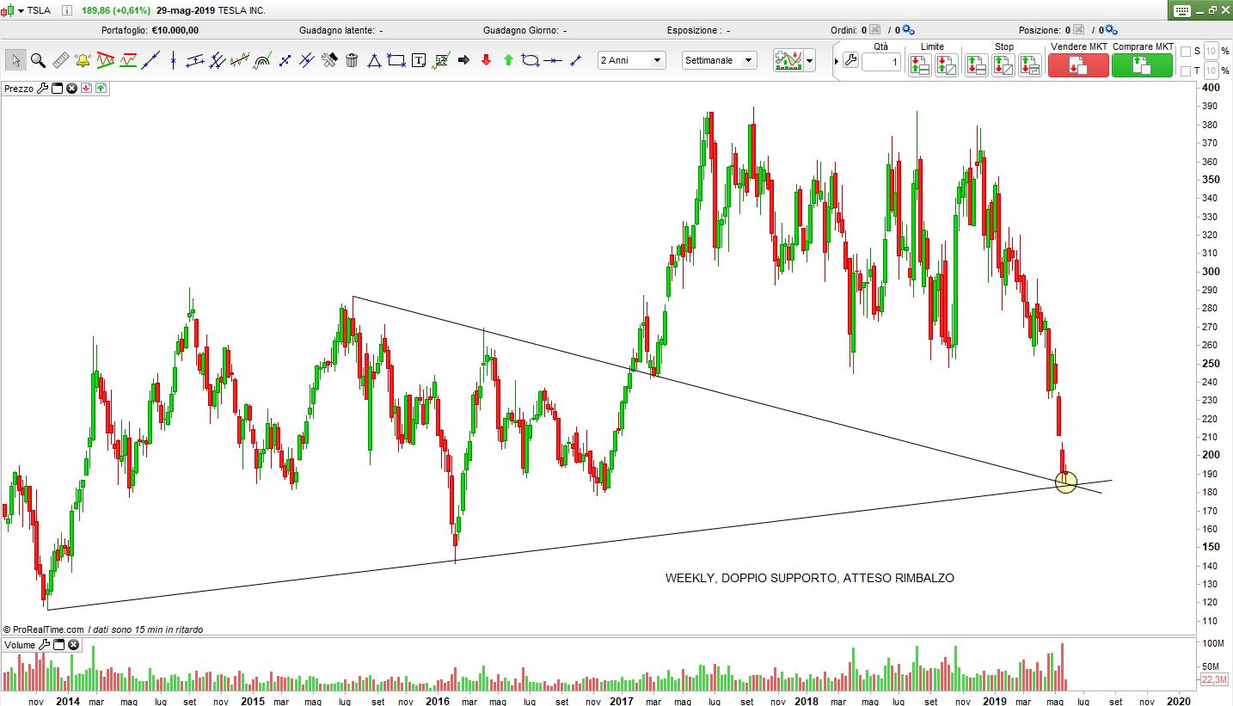Viewport: 1233px width, 706px height.
Task: Open the 'Settimanale' timeframe dropdown
Action: [x=719, y=60]
